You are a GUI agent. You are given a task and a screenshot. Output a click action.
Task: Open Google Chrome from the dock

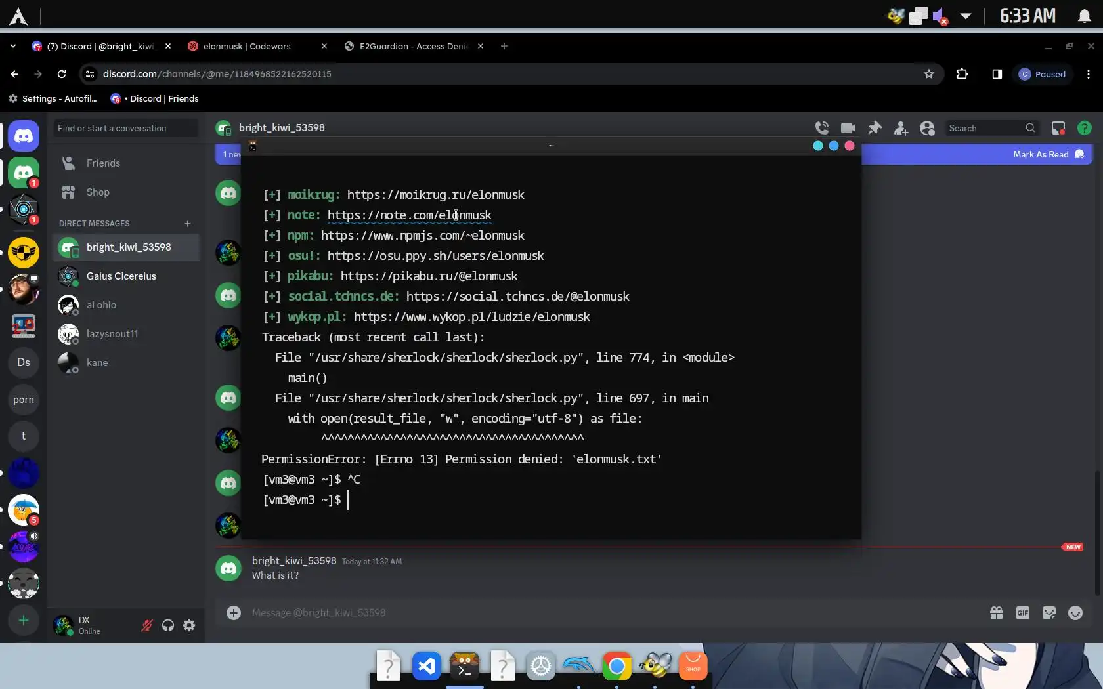tap(617, 667)
